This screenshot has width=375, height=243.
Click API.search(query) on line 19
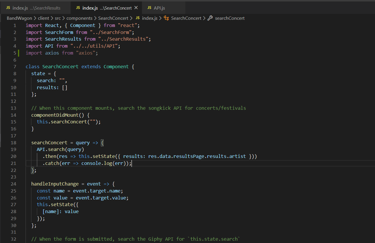click(60, 150)
